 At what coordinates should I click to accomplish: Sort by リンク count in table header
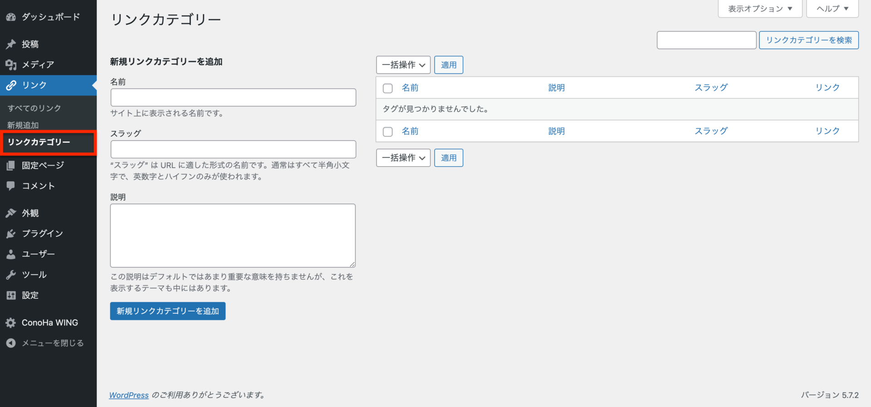[827, 88]
